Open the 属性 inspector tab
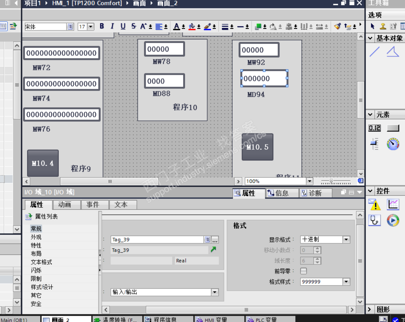Viewport: 405px width, 322px height. (x=248, y=193)
